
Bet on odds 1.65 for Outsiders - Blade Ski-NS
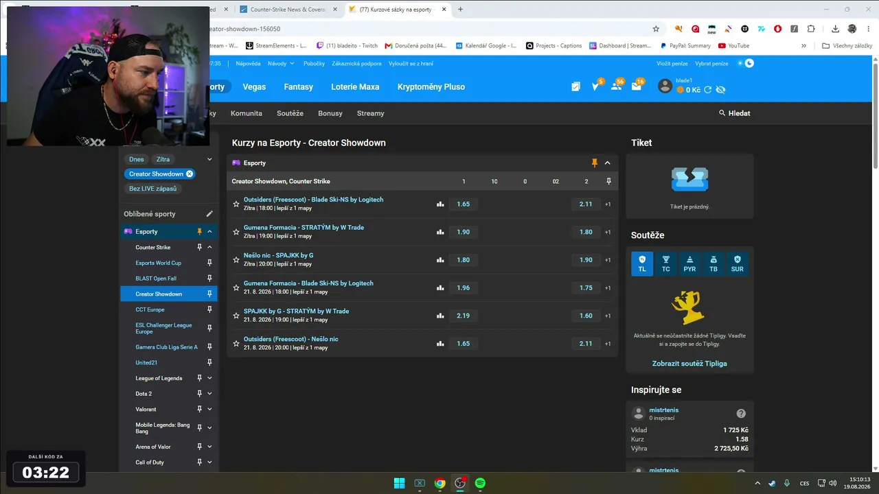464,204
